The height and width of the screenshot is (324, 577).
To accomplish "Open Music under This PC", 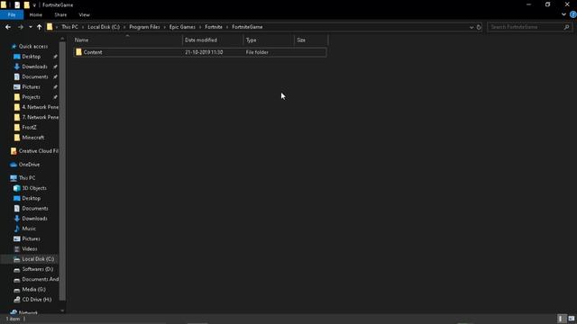I will [x=29, y=229].
